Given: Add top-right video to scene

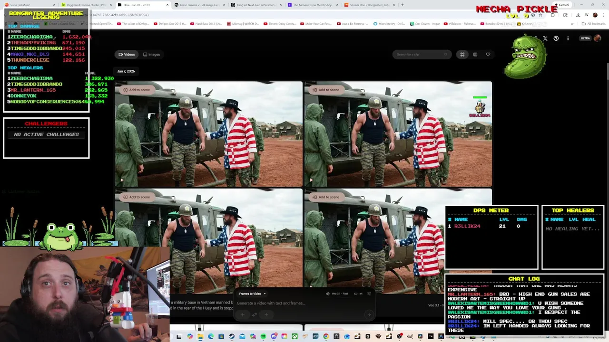Looking at the screenshot, I should (x=326, y=90).
